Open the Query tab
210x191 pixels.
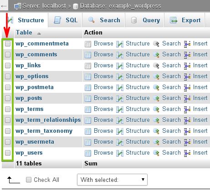tap(144, 20)
